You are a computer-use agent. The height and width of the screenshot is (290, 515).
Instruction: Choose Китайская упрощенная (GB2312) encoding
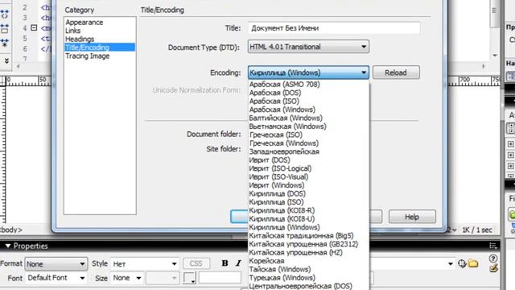click(309, 244)
